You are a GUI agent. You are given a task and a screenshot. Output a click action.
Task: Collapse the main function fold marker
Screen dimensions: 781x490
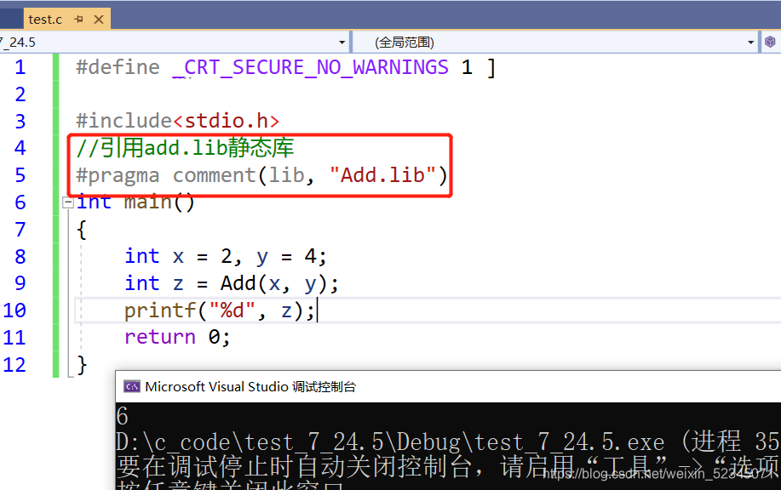68,202
